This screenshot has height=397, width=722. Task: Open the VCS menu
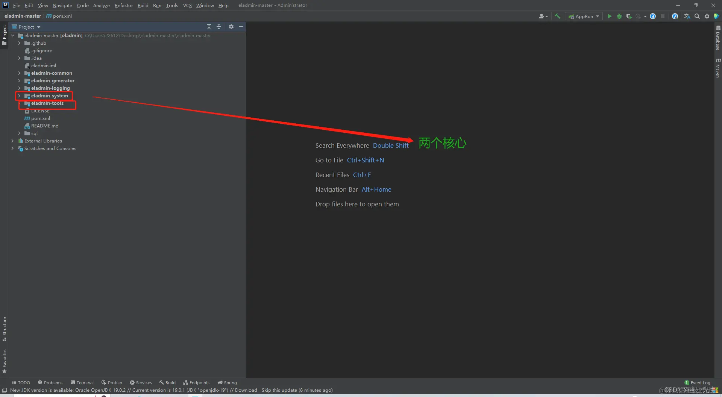click(187, 5)
